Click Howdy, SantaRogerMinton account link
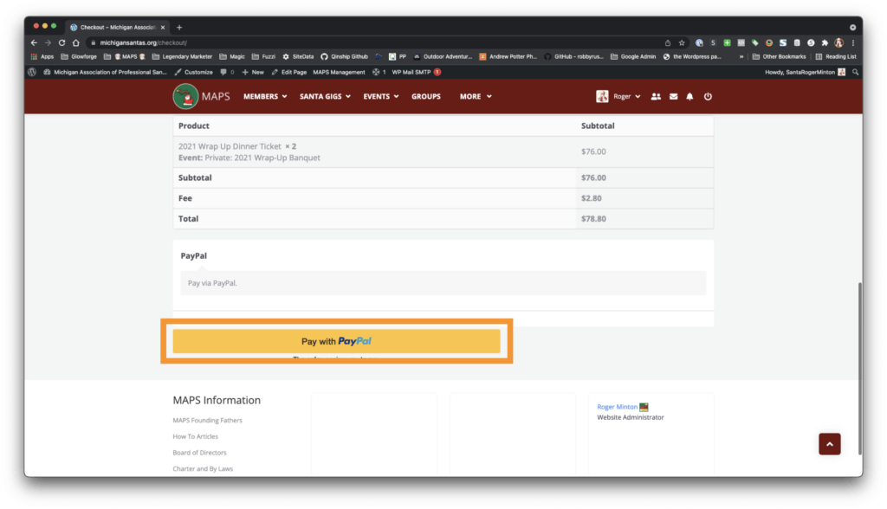This screenshot has height=509, width=887. (x=805, y=73)
